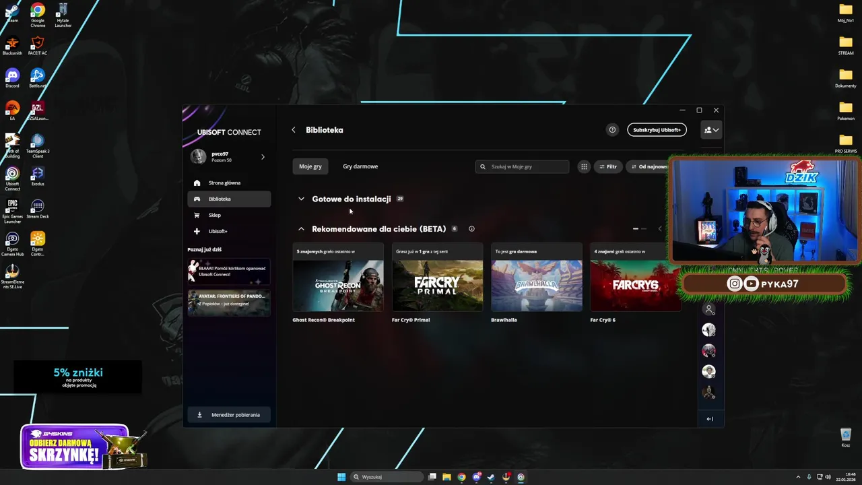Open the Filtr button
The image size is (862, 485).
click(x=607, y=166)
